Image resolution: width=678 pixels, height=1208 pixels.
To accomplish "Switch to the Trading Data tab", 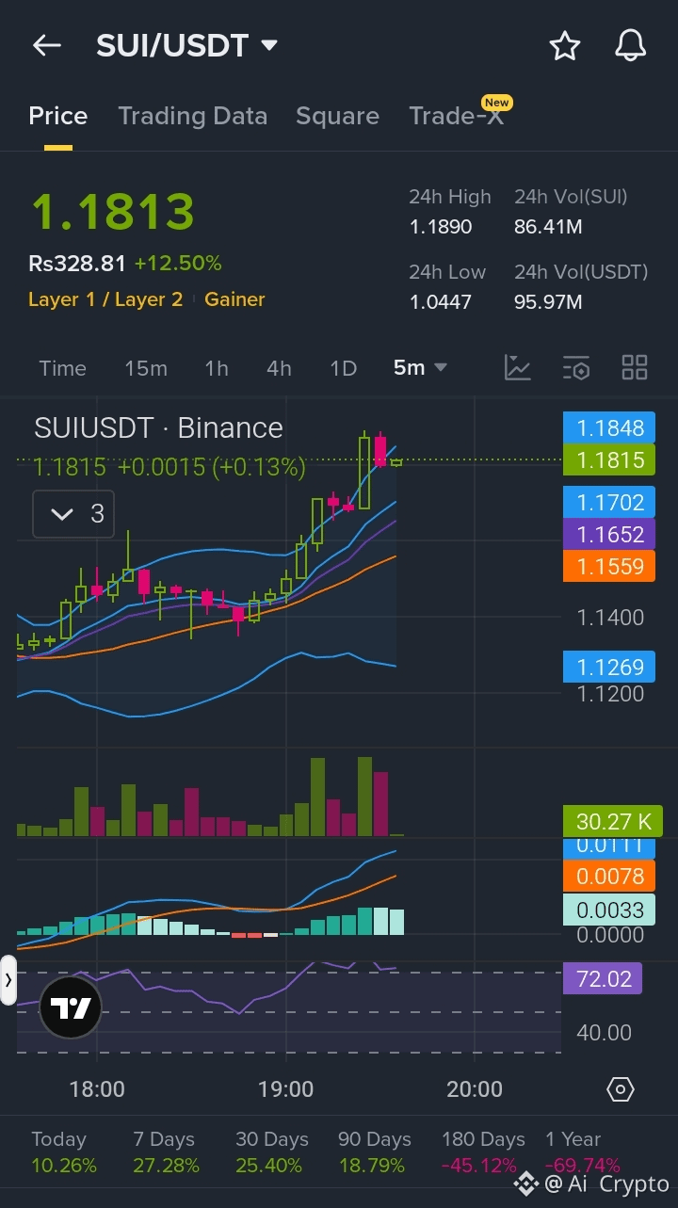I will [x=193, y=116].
